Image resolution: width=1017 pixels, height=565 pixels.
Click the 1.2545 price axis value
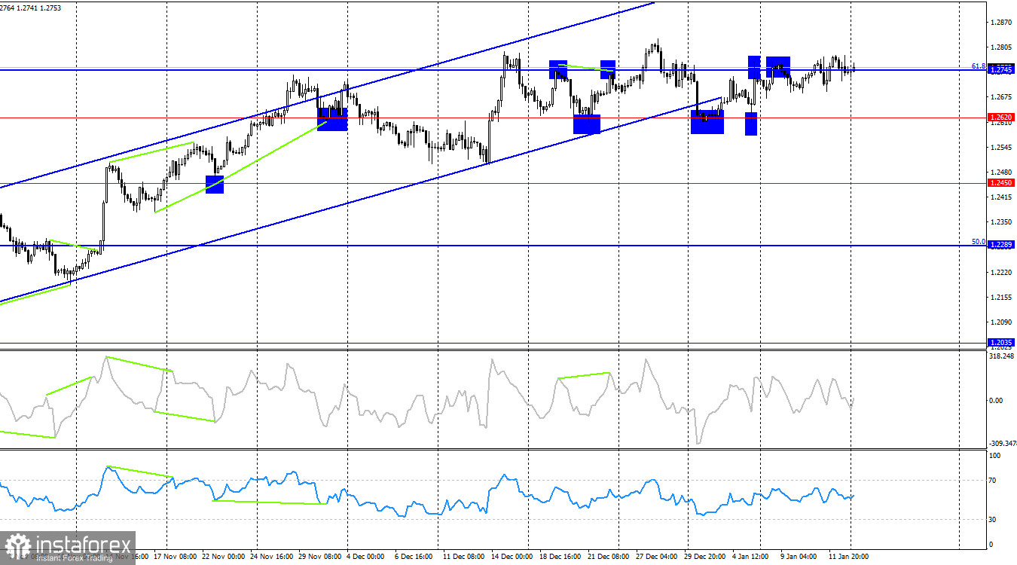click(x=1001, y=148)
